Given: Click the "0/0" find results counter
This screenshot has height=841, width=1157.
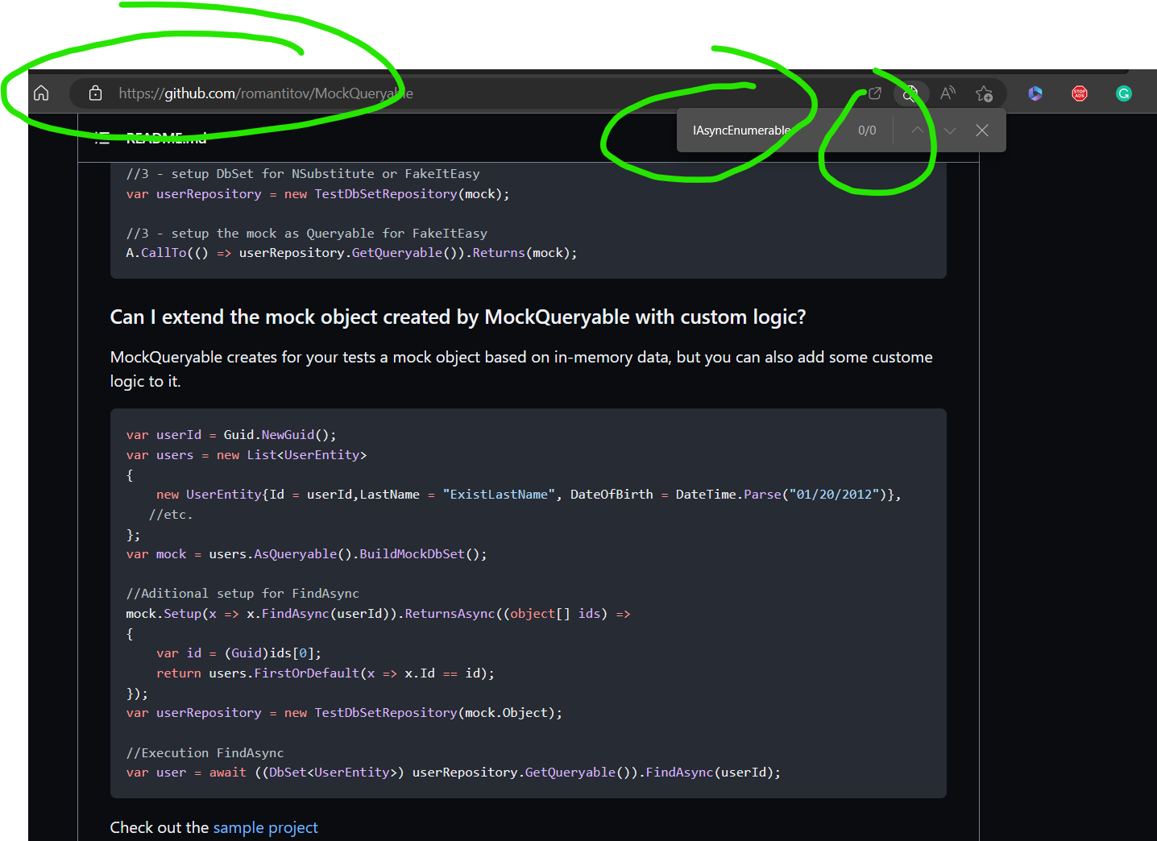Looking at the screenshot, I should 867,130.
